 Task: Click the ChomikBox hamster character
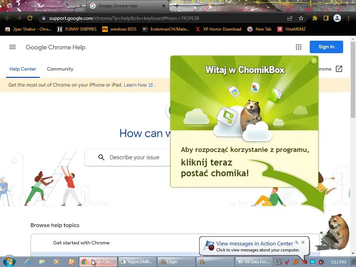pos(334,232)
